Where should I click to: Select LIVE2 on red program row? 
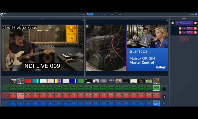(x=36, y=96)
